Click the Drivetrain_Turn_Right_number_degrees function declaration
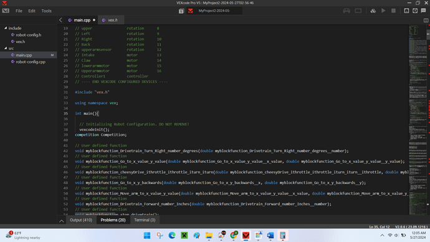430x242 pixels. (212, 151)
